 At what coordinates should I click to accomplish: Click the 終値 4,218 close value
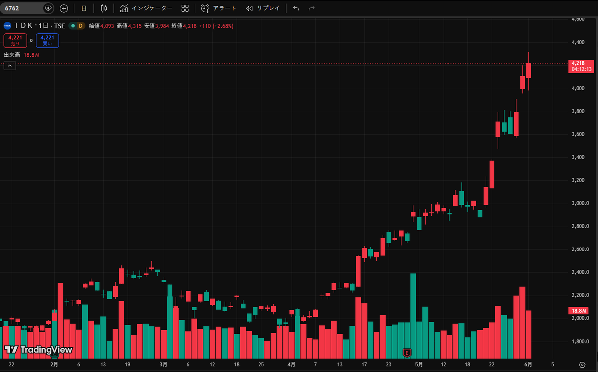point(184,26)
